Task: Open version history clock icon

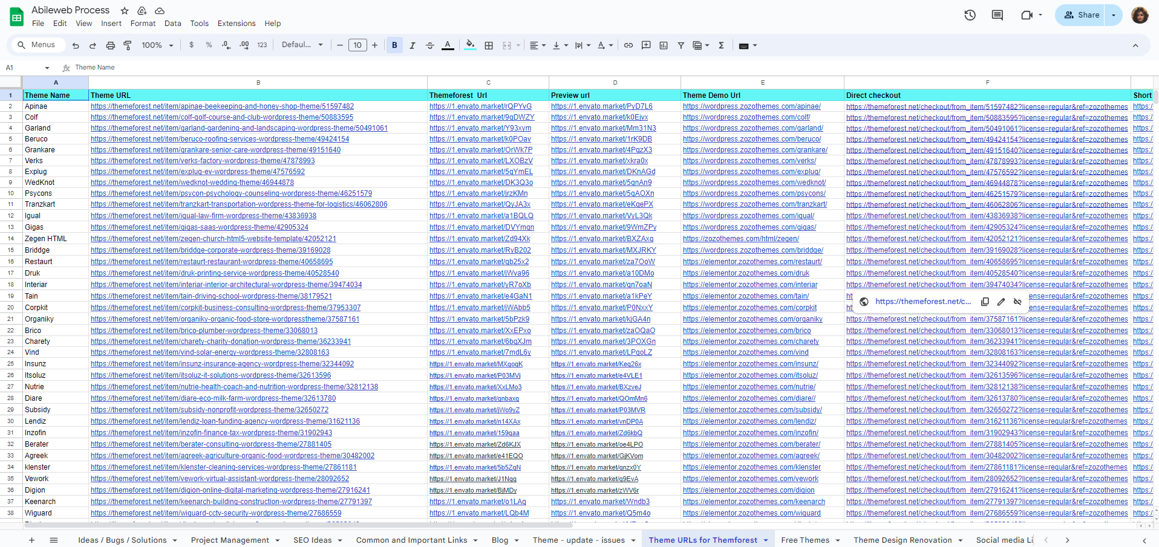Action: click(970, 15)
